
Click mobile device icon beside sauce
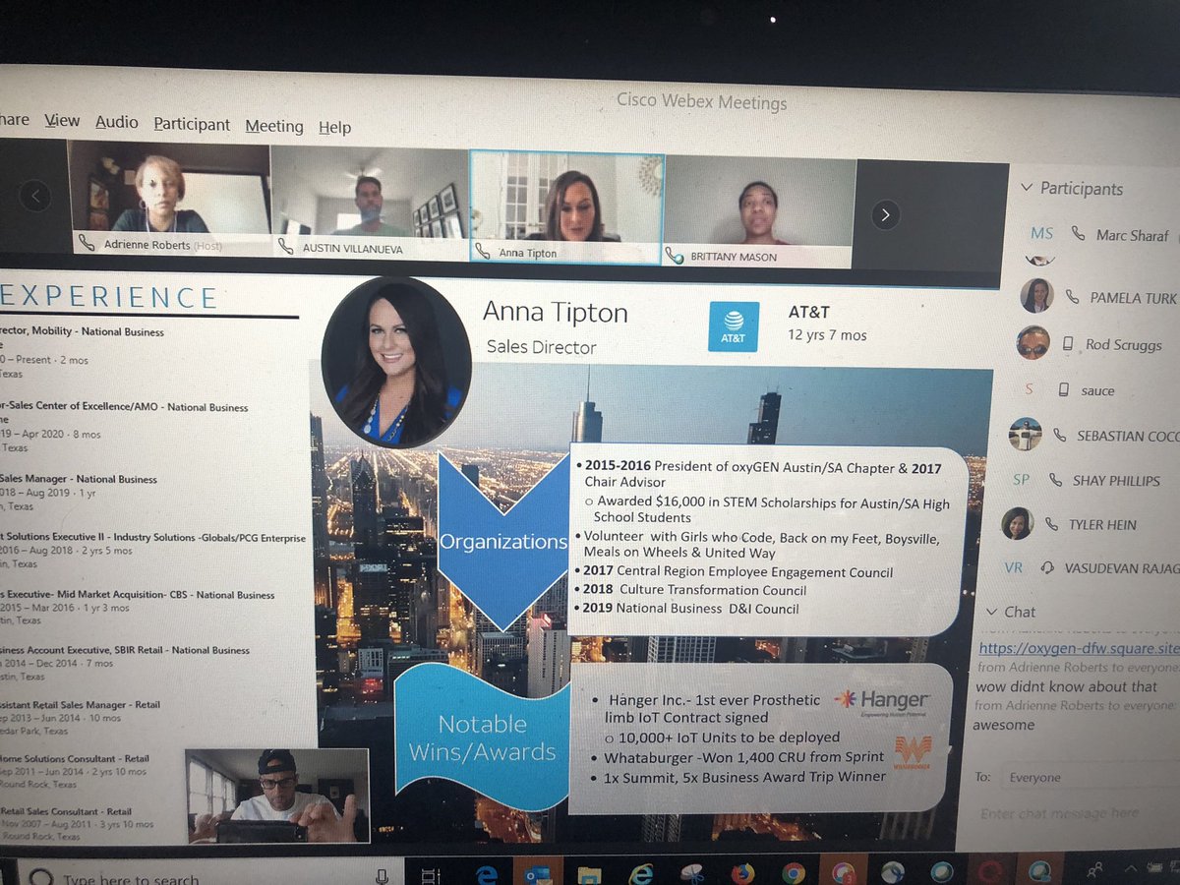click(1063, 389)
